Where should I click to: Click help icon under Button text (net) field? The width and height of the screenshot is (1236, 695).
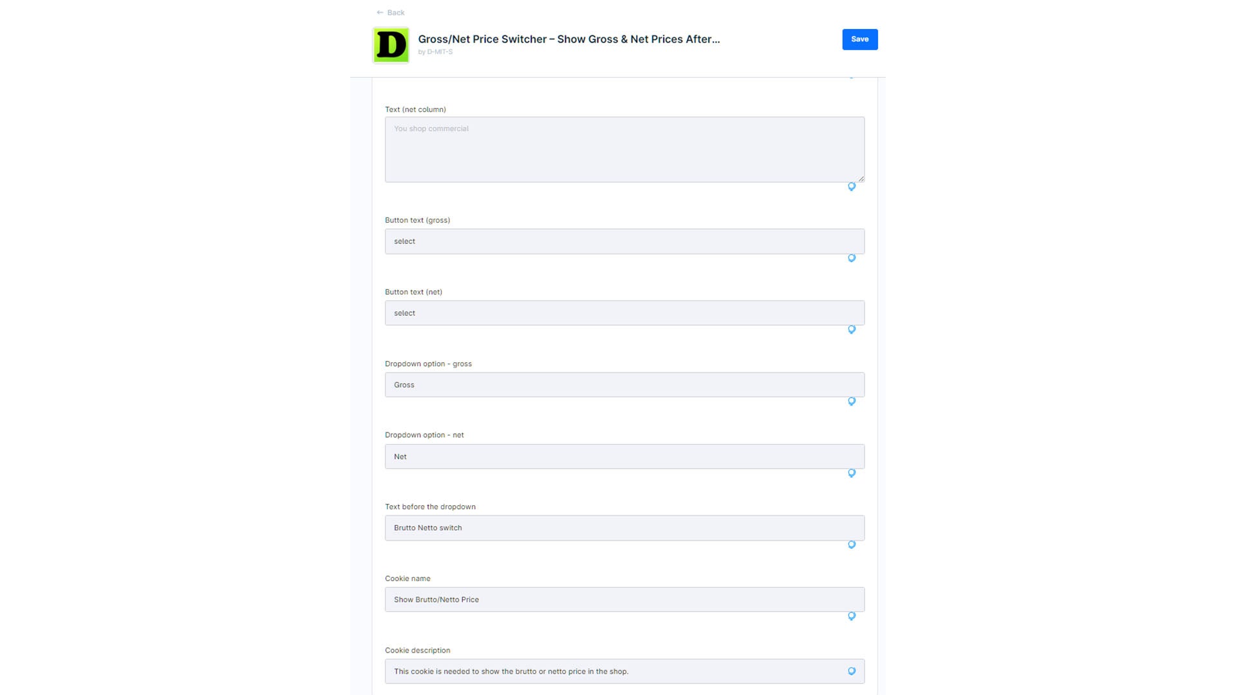point(851,329)
